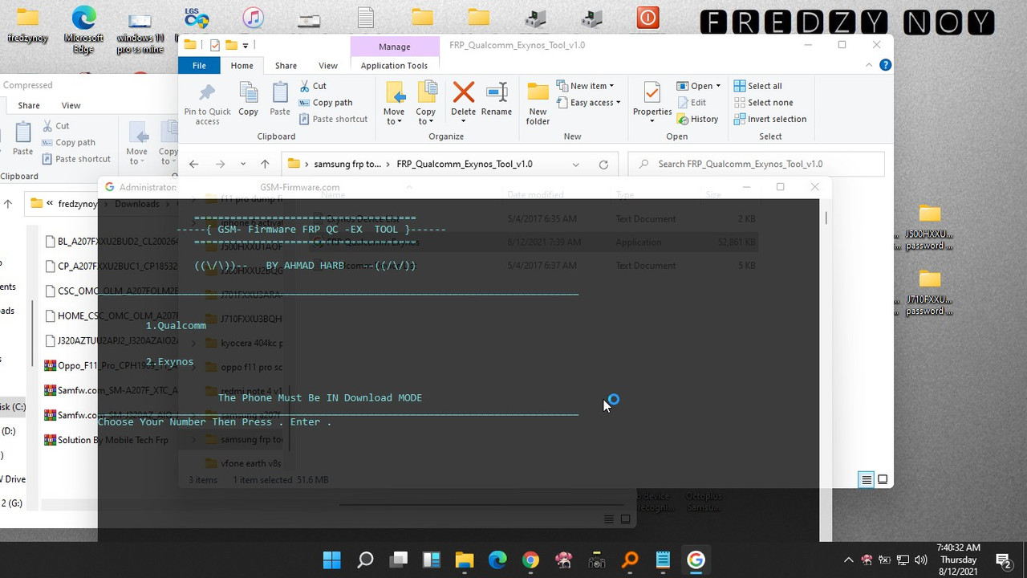
Task: Open the notification center icon
Action: (1004, 560)
